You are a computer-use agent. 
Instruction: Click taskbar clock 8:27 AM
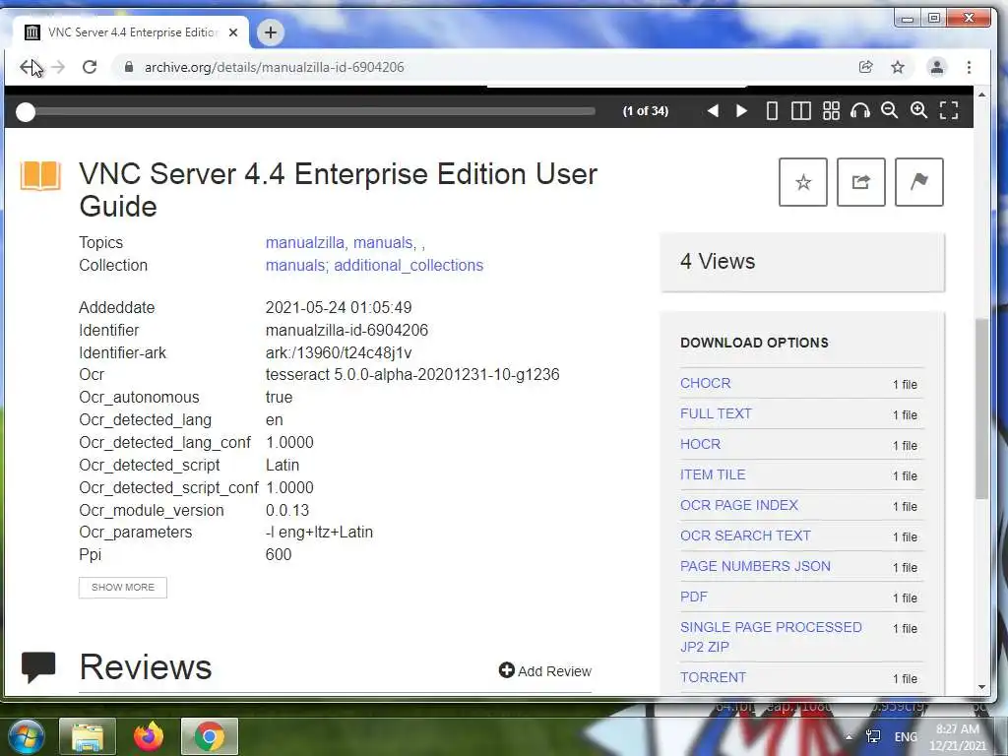[x=958, y=737]
